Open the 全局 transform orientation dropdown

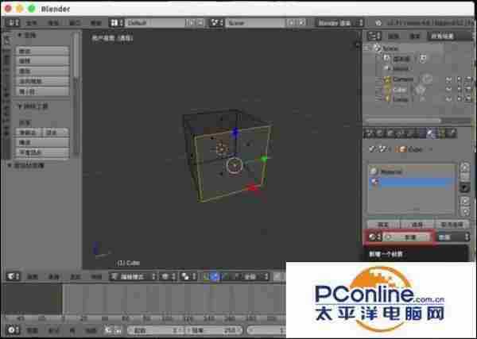tap(255, 276)
